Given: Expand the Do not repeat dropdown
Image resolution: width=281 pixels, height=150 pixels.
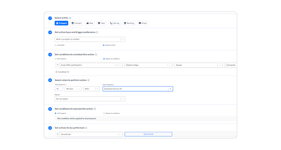Looking at the screenshot, I should [123, 99].
